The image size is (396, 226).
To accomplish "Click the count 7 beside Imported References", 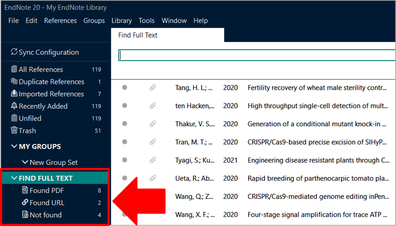I will [100, 94].
